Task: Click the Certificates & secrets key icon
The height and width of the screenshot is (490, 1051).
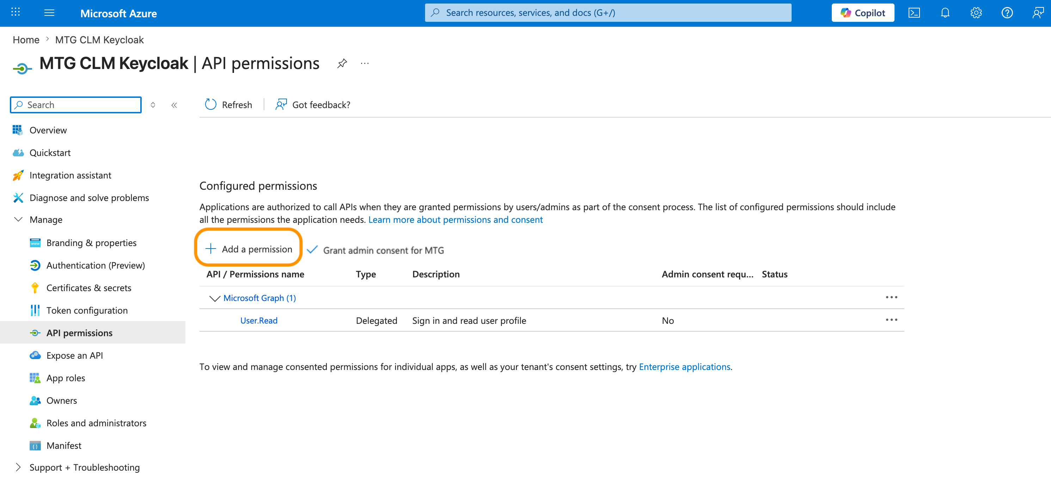Action: point(35,288)
